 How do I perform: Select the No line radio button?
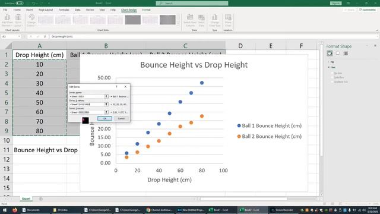[332, 73]
